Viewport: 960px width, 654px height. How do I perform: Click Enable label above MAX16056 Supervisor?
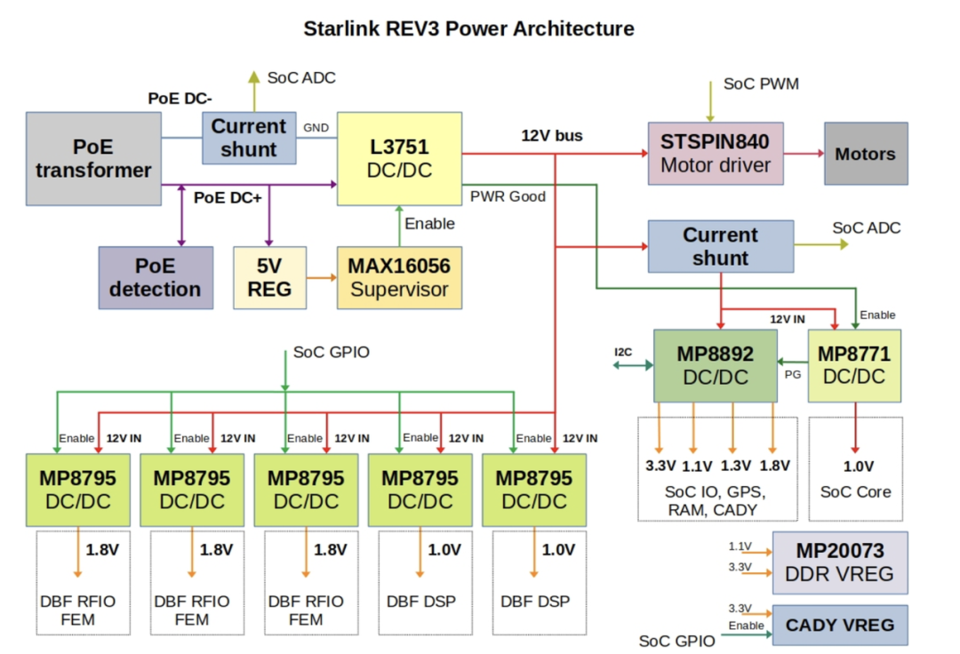[x=430, y=223]
